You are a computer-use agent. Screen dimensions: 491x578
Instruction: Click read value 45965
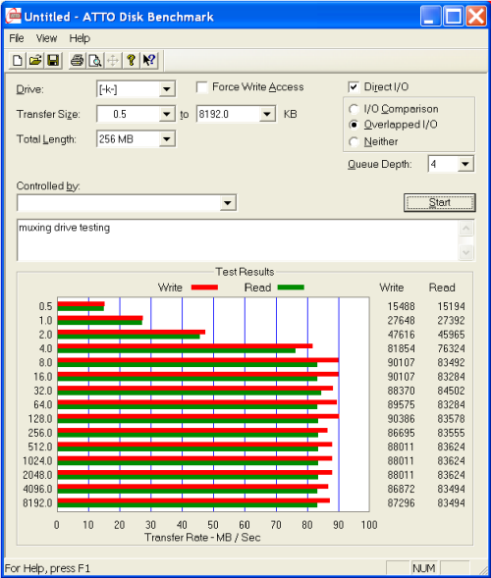coord(451,335)
